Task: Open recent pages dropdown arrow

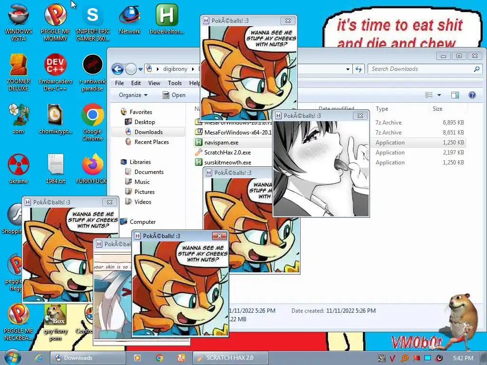Action: pyautogui.click(x=140, y=69)
